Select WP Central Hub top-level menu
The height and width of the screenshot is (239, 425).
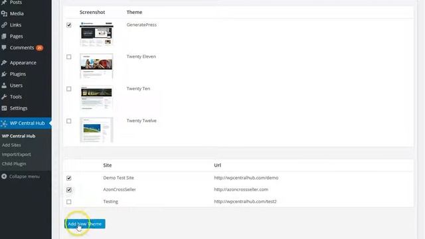(x=26, y=123)
